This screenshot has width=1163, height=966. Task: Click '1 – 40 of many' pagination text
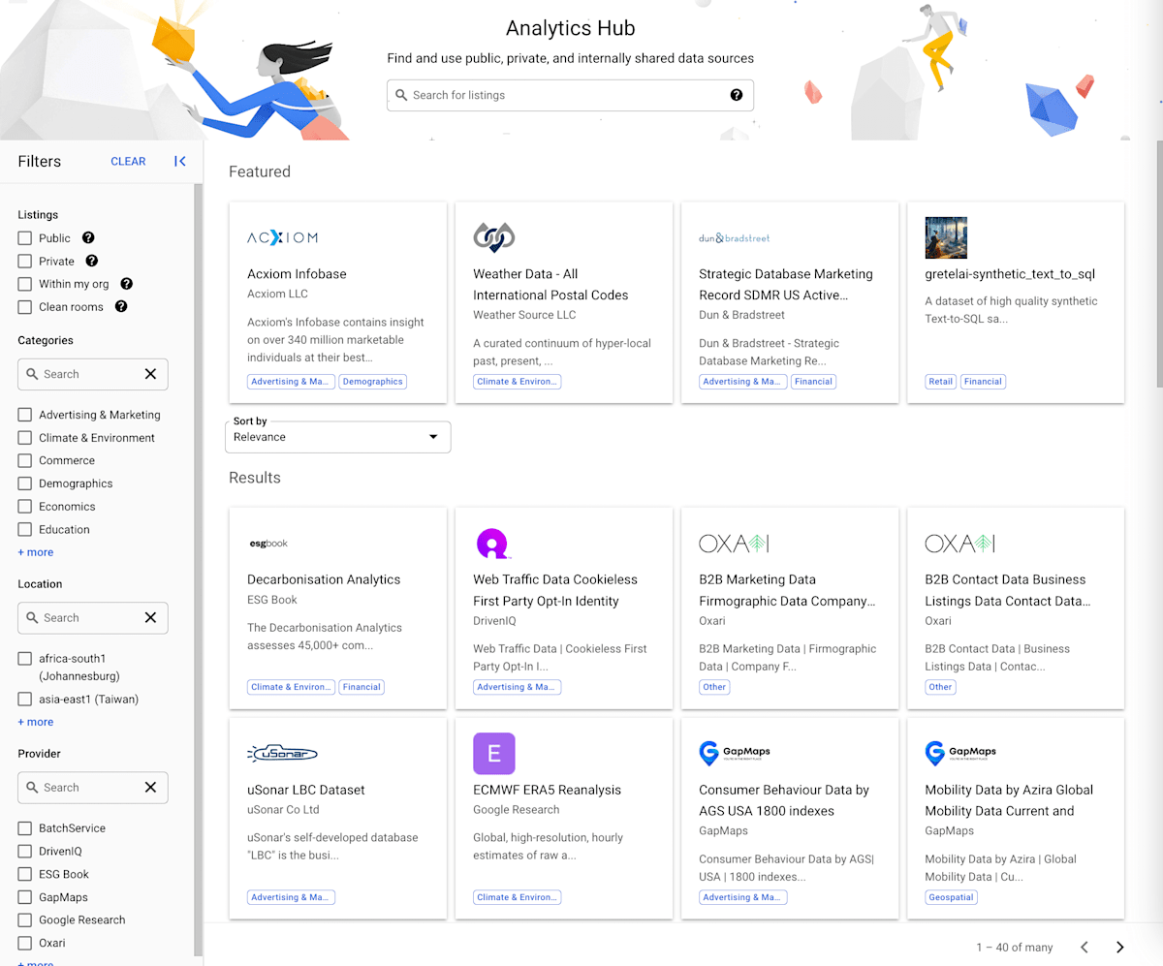(x=1015, y=948)
